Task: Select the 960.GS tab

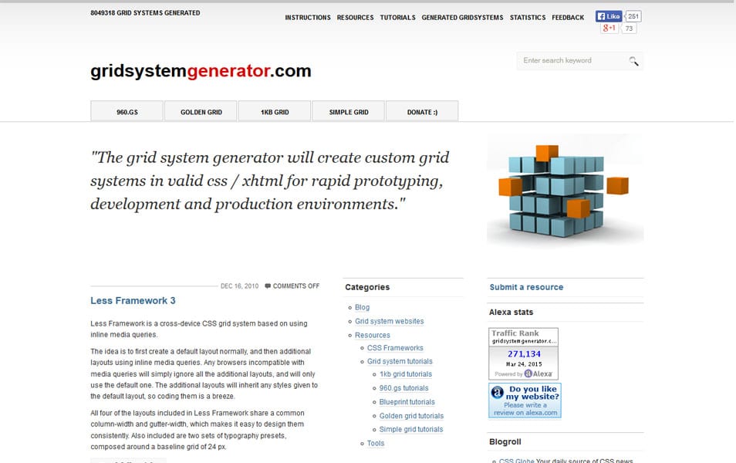Action: point(127,111)
